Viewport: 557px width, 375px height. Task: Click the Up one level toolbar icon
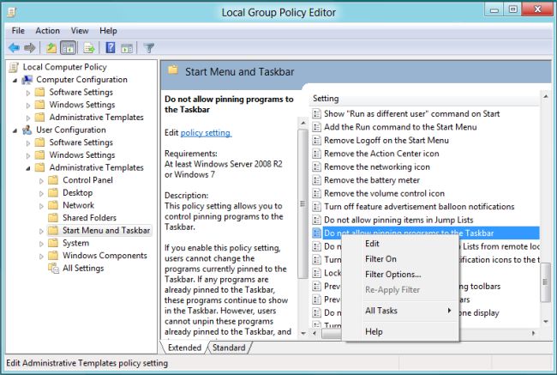(51, 48)
